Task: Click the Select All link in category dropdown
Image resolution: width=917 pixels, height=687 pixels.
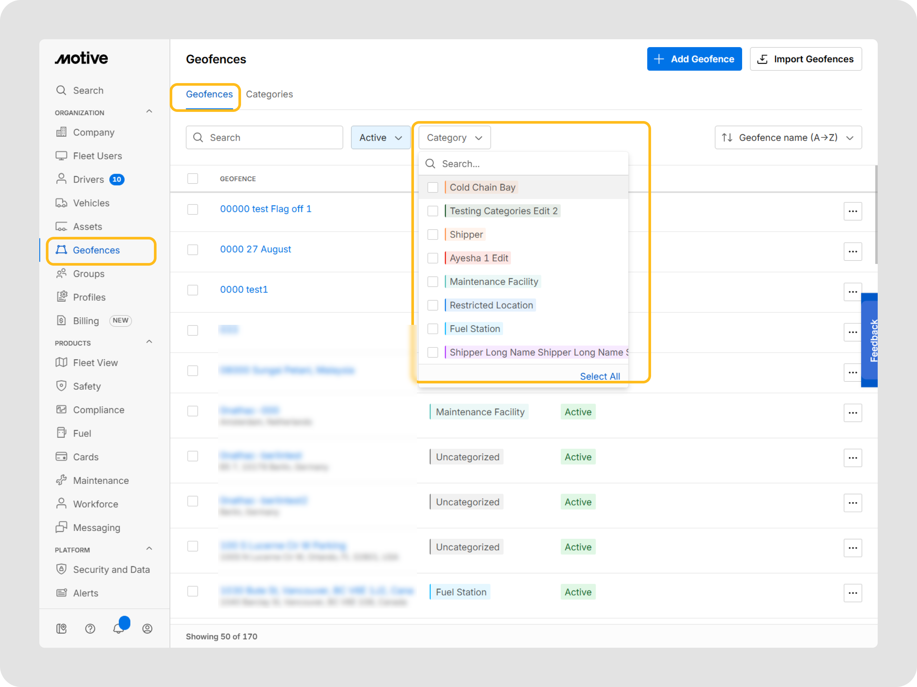Action: (600, 376)
